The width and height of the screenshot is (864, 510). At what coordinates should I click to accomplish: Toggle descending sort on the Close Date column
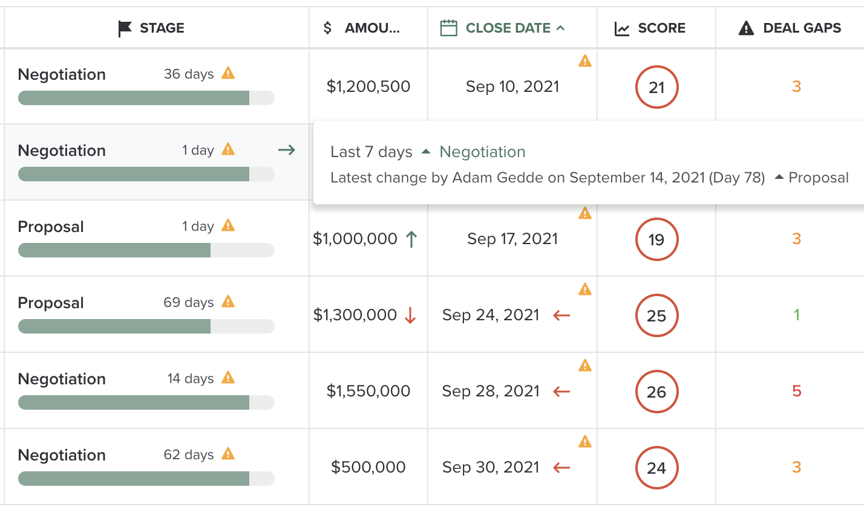pos(560,28)
